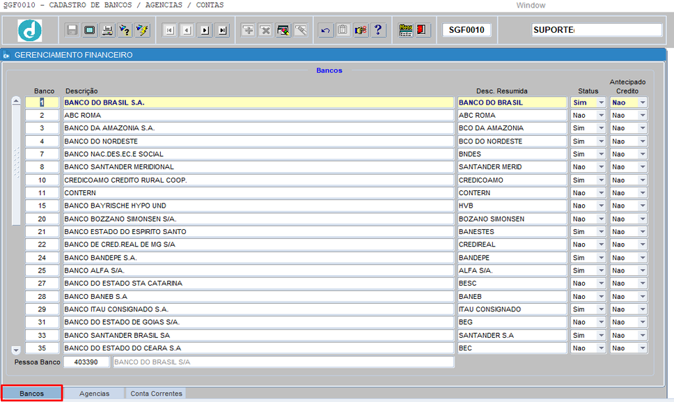Image resolution: width=674 pixels, height=402 pixels.
Task: Go to the last record
Action: point(222,30)
